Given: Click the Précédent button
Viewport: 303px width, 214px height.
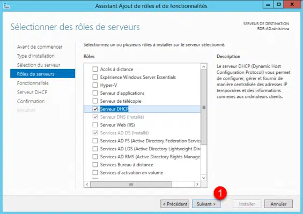Looking at the screenshot, I should [x=175, y=204].
